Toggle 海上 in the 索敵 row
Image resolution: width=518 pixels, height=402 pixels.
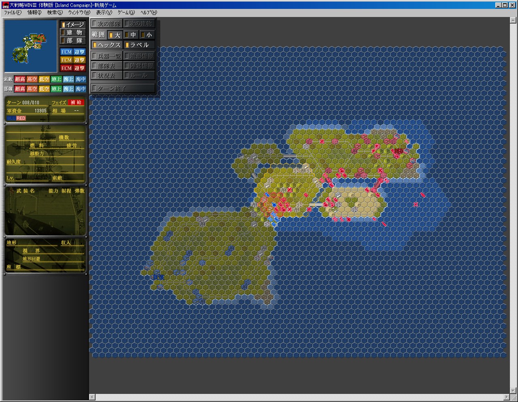pos(69,79)
